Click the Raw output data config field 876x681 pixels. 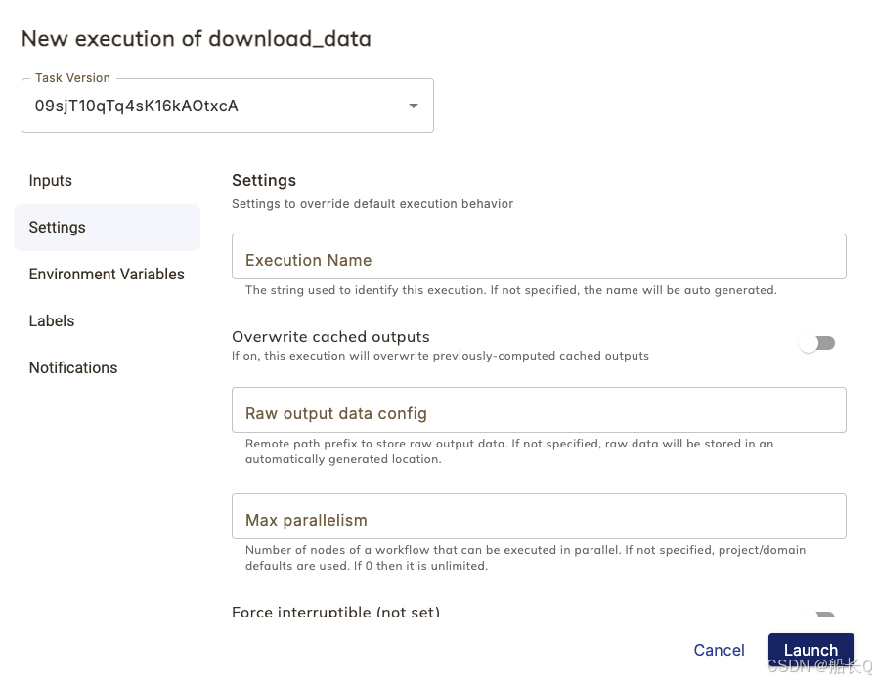539,409
